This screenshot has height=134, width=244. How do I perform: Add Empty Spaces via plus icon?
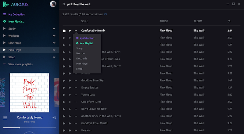pyautogui.click(x=70, y=88)
